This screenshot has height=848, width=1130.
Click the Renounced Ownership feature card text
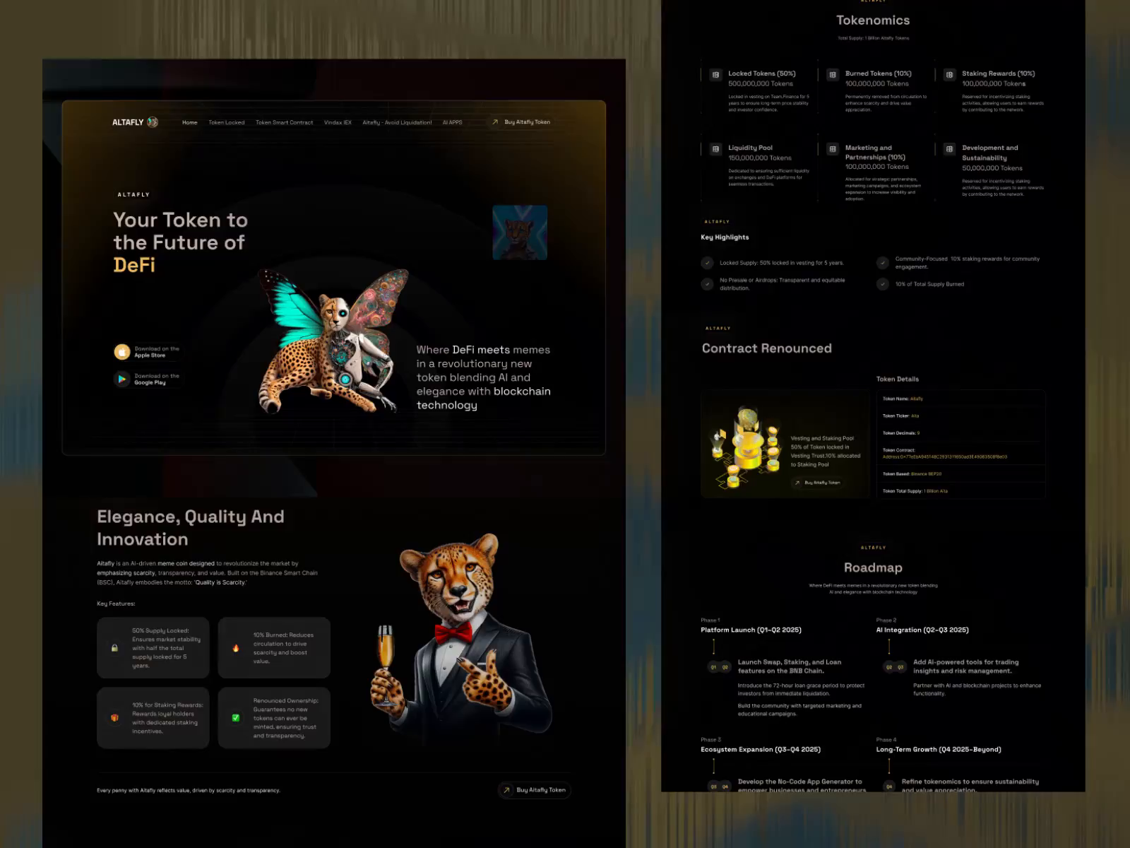(286, 718)
